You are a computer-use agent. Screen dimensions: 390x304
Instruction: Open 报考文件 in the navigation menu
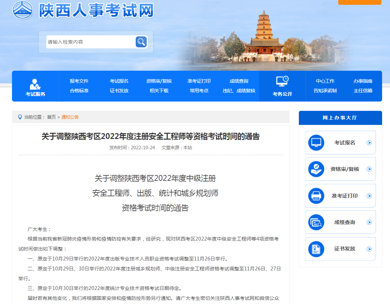click(x=79, y=81)
